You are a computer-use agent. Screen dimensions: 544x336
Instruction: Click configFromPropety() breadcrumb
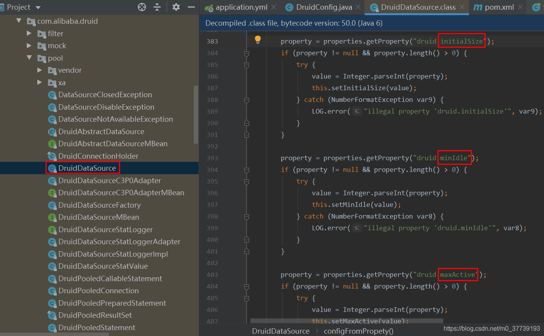(x=359, y=331)
